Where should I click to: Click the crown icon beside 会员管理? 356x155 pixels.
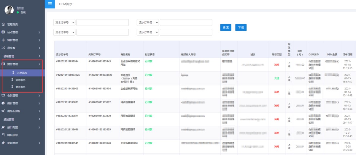point(3,96)
